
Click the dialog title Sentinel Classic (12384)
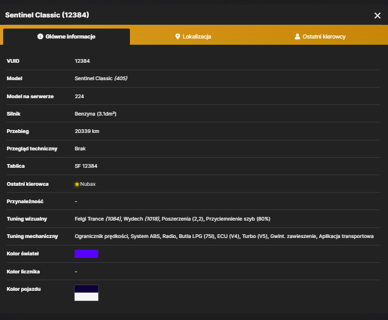point(47,15)
